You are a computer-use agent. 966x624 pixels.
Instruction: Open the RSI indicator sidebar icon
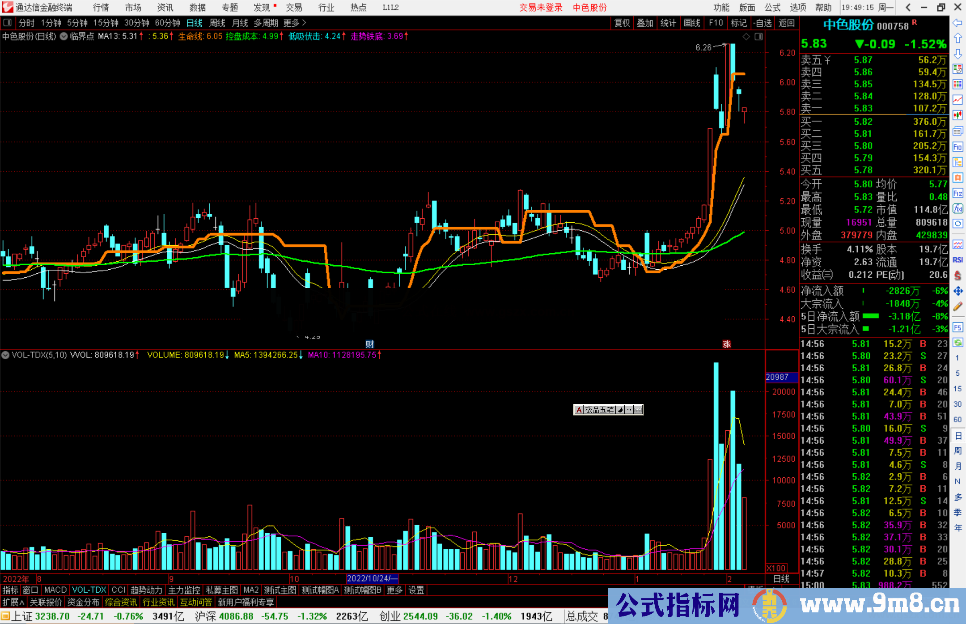coord(958,260)
